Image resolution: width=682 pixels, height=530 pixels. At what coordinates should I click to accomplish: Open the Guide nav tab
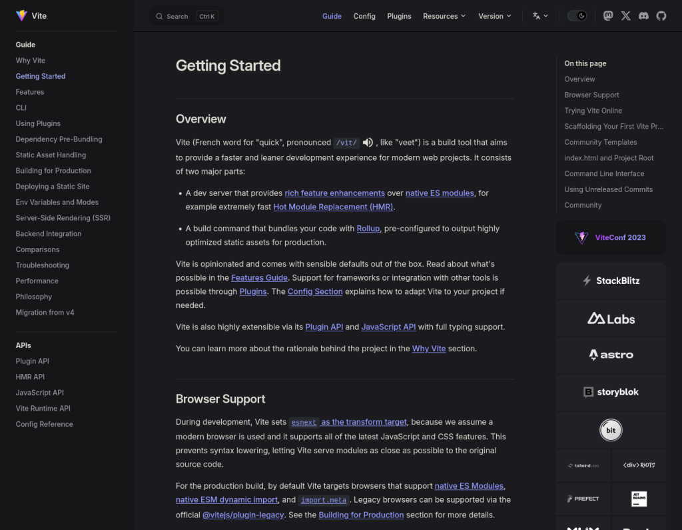point(332,16)
